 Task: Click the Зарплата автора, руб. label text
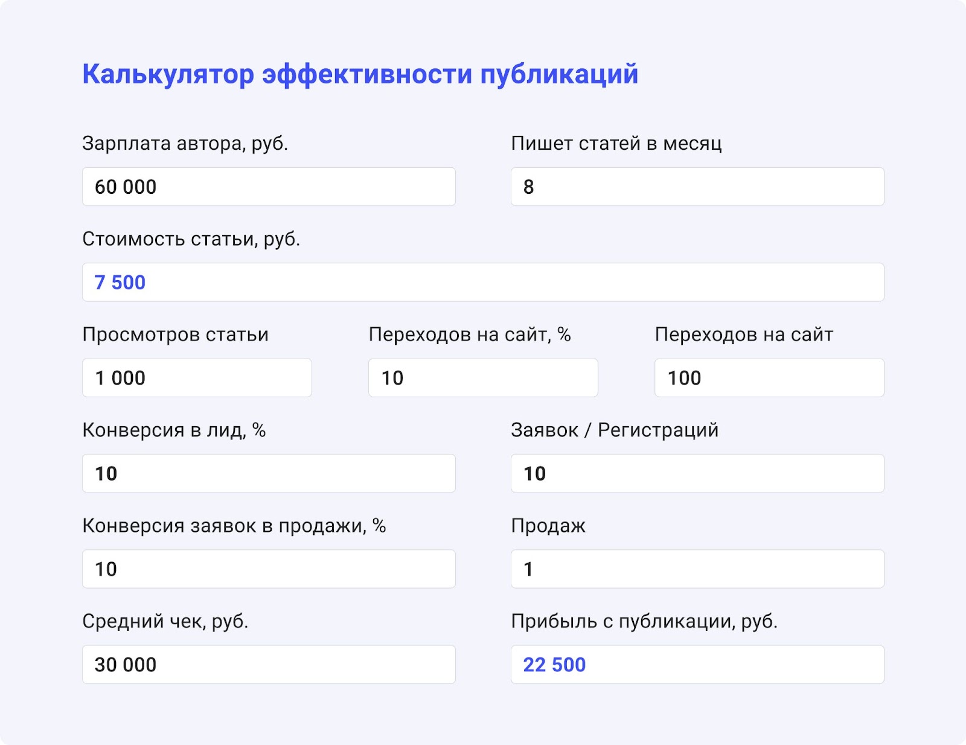click(185, 144)
